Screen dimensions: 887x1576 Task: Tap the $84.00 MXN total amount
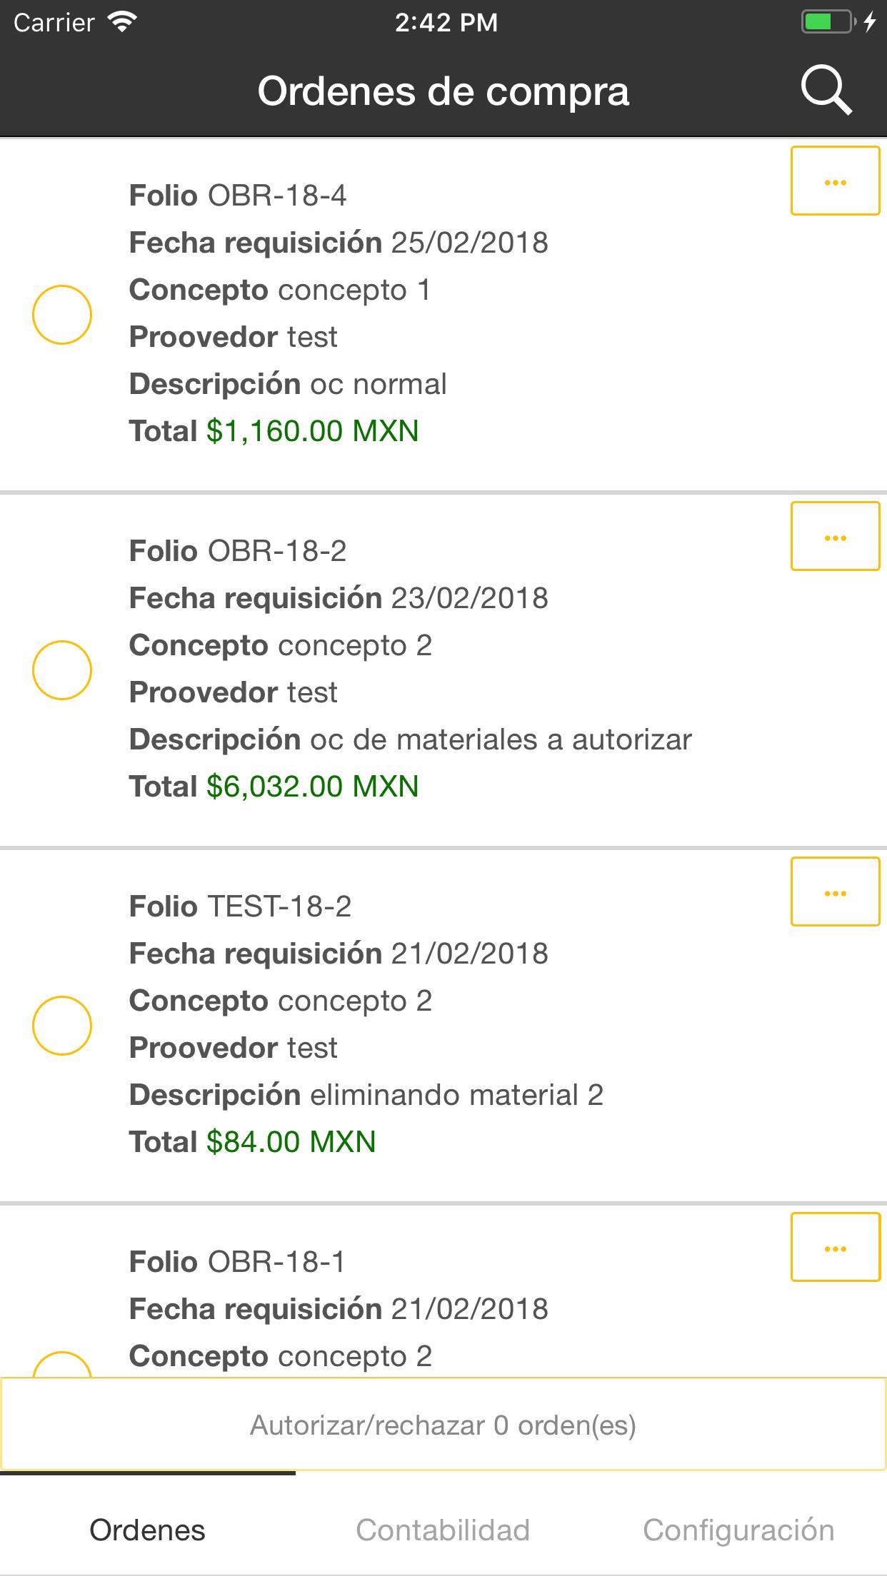pos(291,1142)
